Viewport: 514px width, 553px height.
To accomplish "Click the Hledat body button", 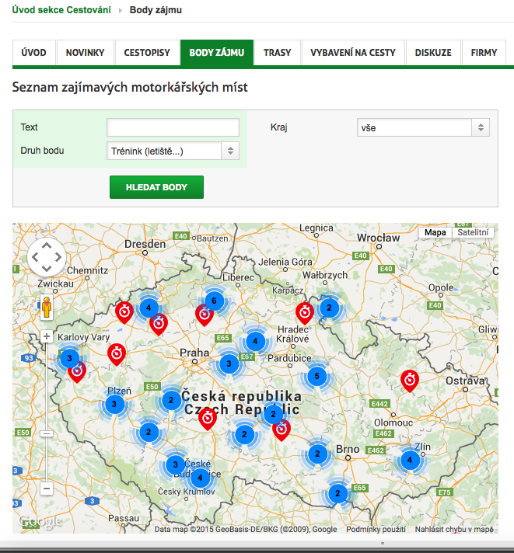I will click(156, 187).
